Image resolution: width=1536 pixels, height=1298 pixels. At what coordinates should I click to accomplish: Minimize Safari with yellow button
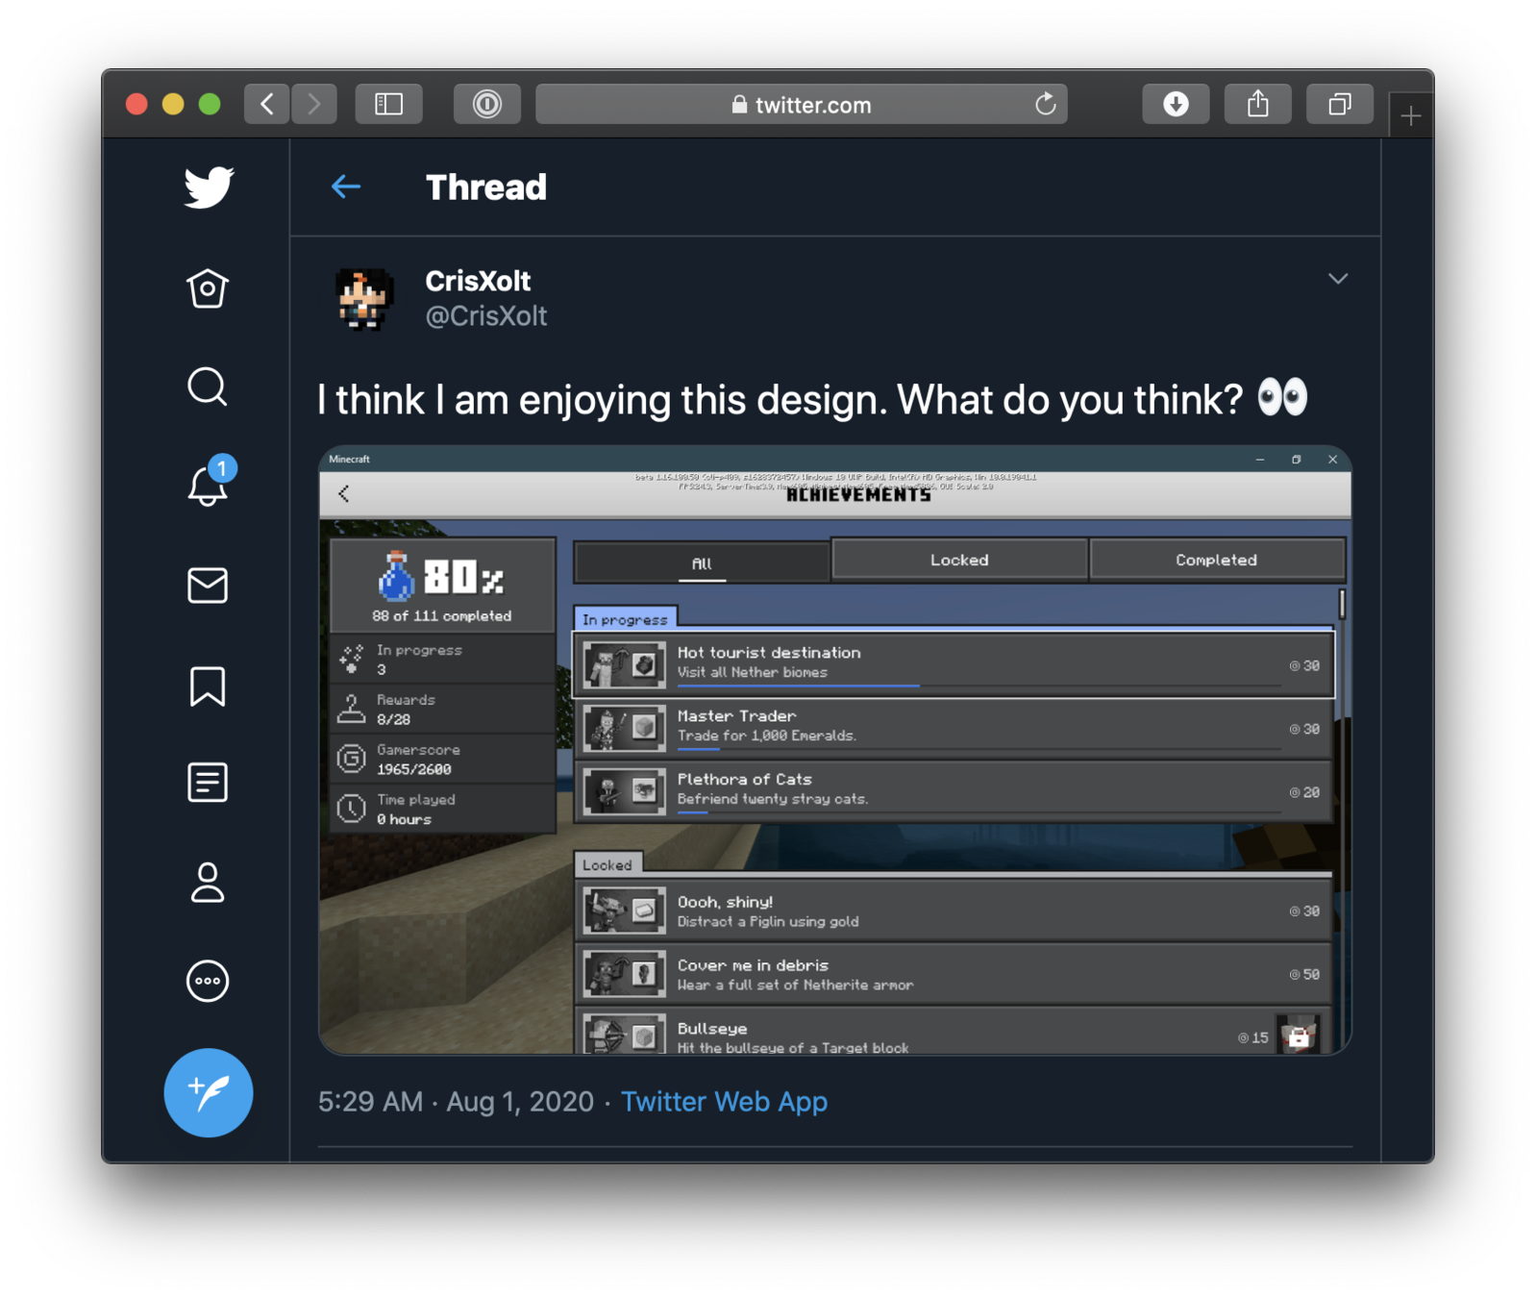click(x=173, y=104)
